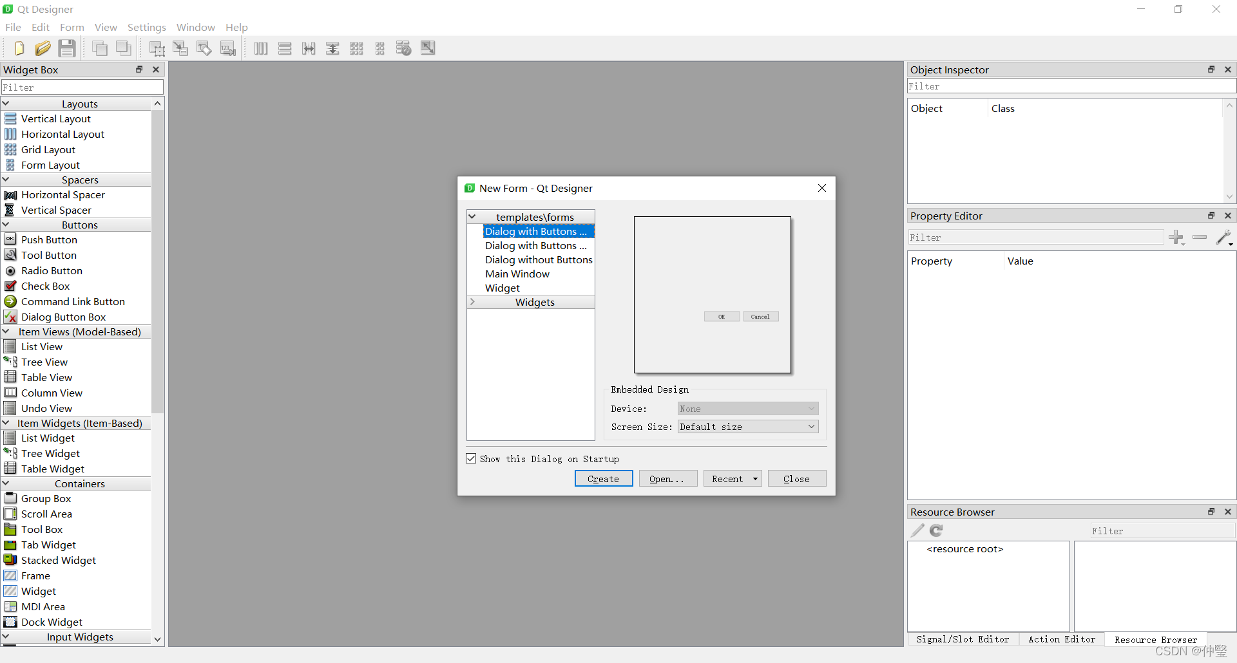Click the Create button
This screenshot has height=663, width=1237.
pyautogui.click(x=604, y=479)
